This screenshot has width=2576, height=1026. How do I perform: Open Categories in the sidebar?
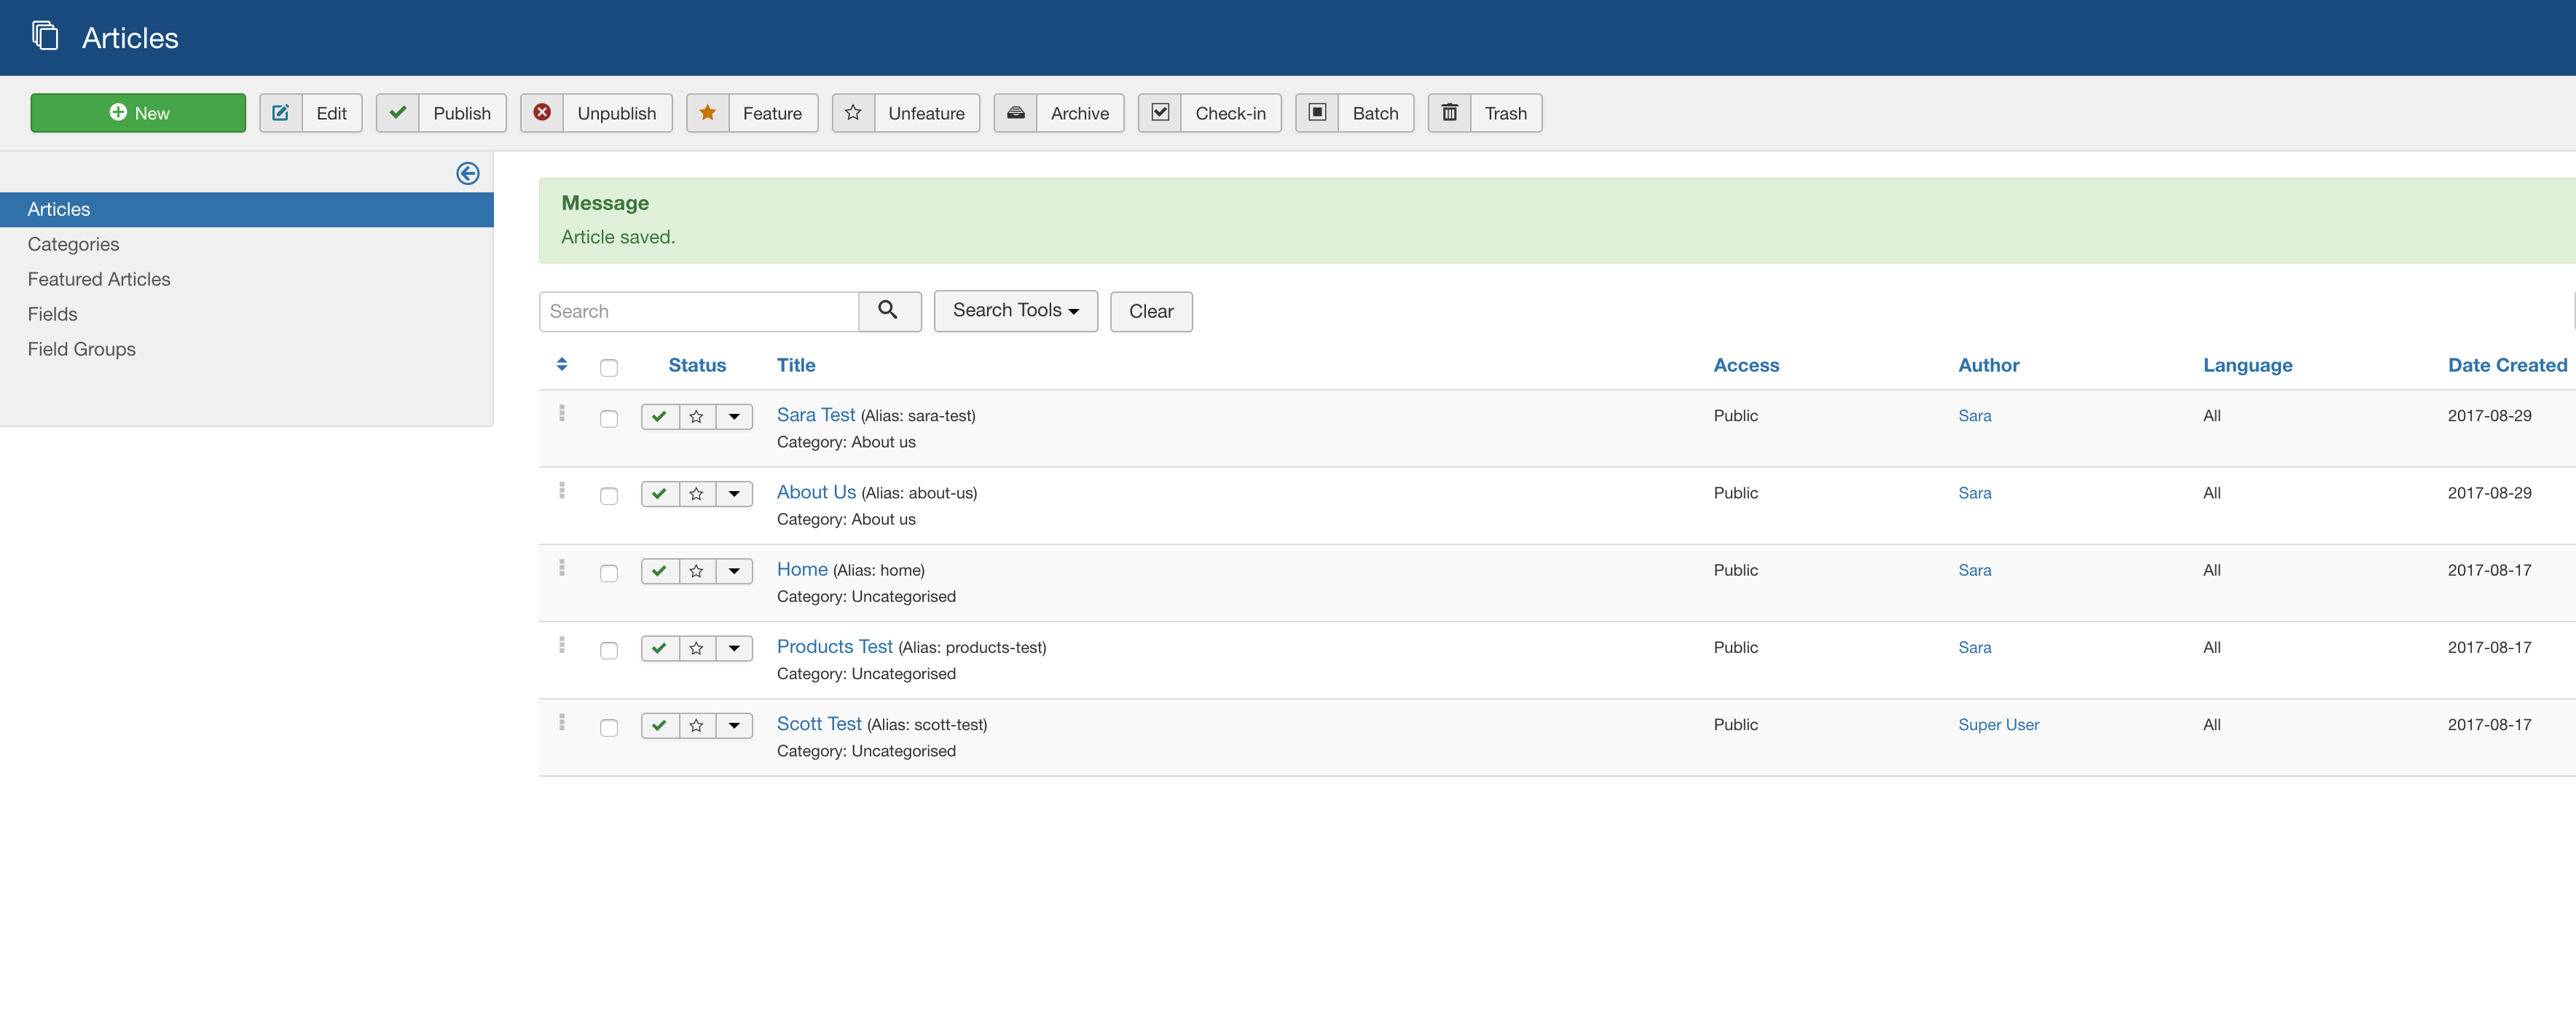(73, 244)
